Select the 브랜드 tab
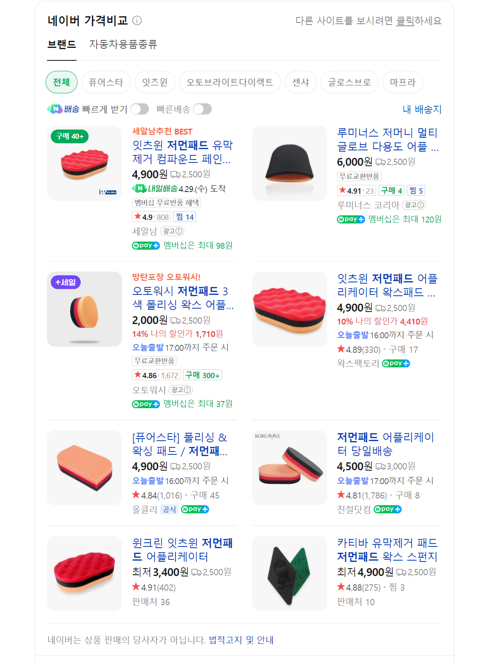The image size is (493, 666). (x=62, y=44)
